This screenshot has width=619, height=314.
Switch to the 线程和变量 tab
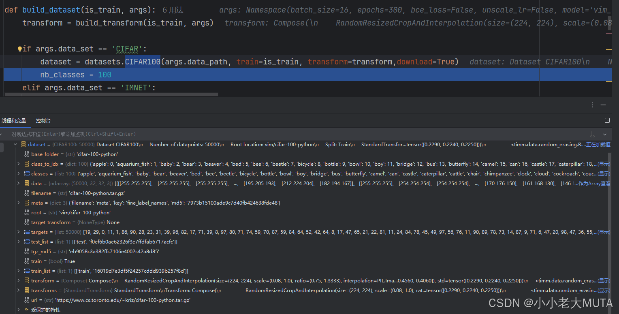[14, 121]
